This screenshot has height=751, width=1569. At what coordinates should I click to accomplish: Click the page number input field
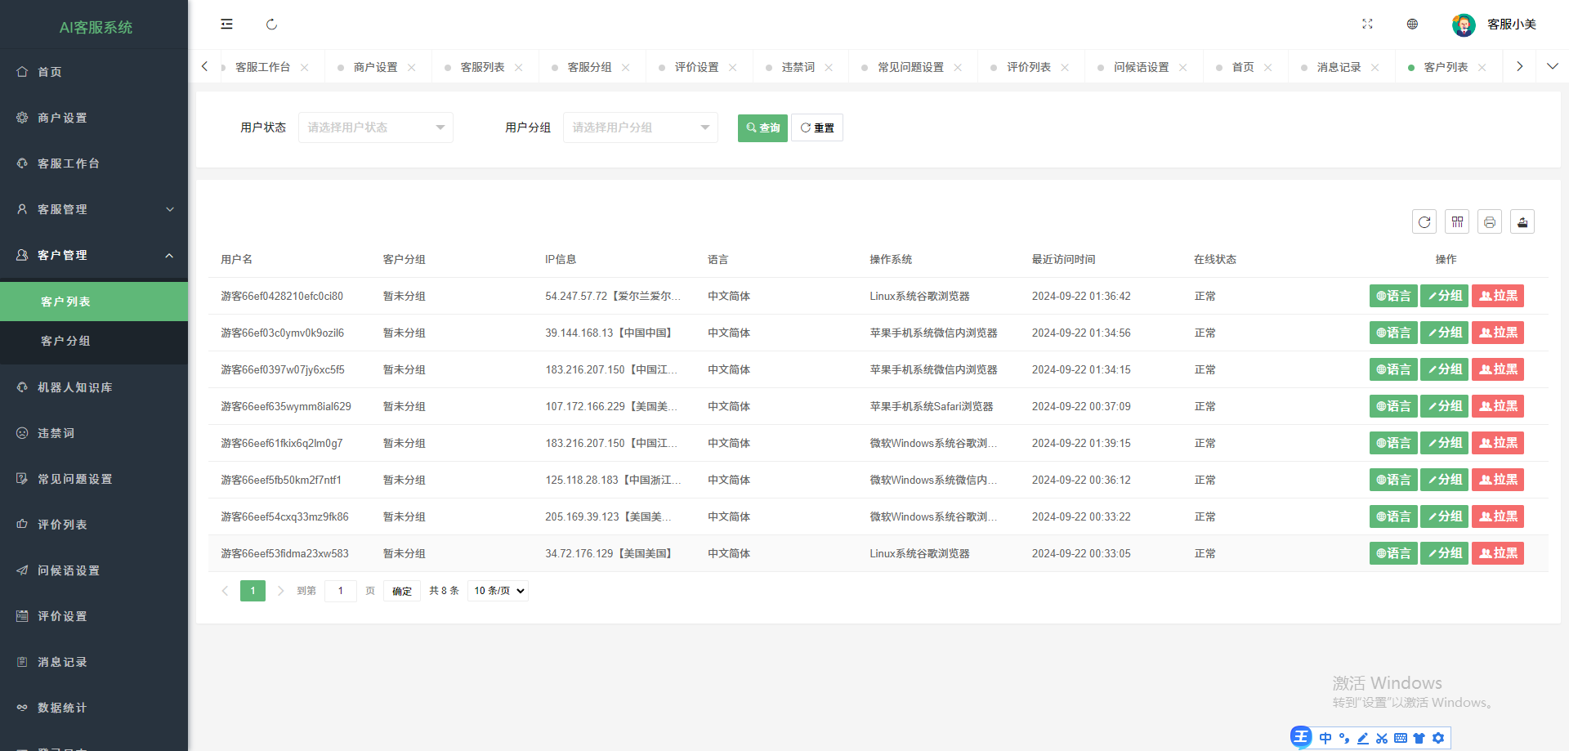point(341,591)
